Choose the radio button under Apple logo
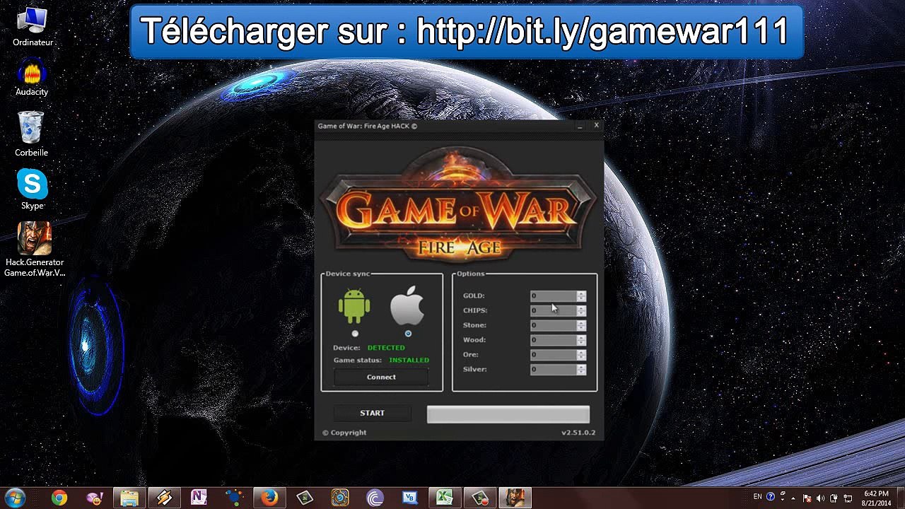The height and width of the screenshot is (509, 905). [408, 334]
